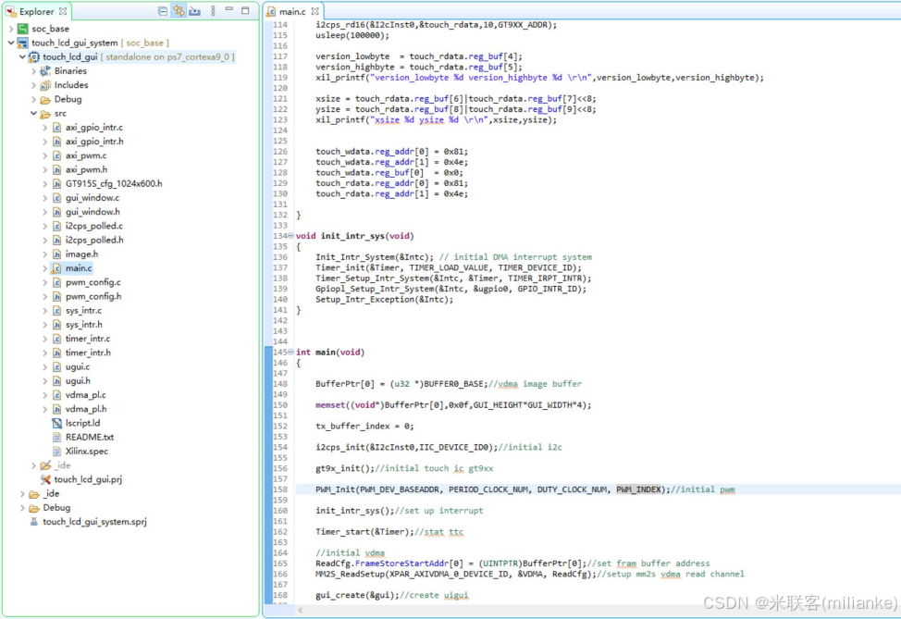The image size is (901, 619).
Task: Click the horizontal scrollbar below the code editor
Action: pos(555,611)
